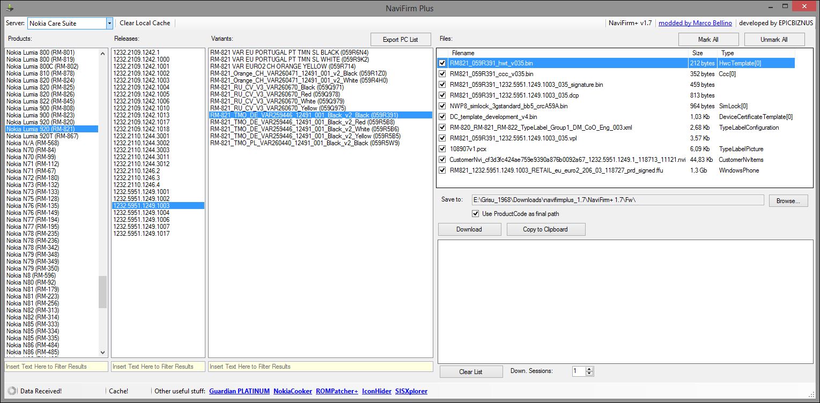Click the Clear List button
Image resolution: width=820 pixels, height=403 pixels.
pos(471,372)
